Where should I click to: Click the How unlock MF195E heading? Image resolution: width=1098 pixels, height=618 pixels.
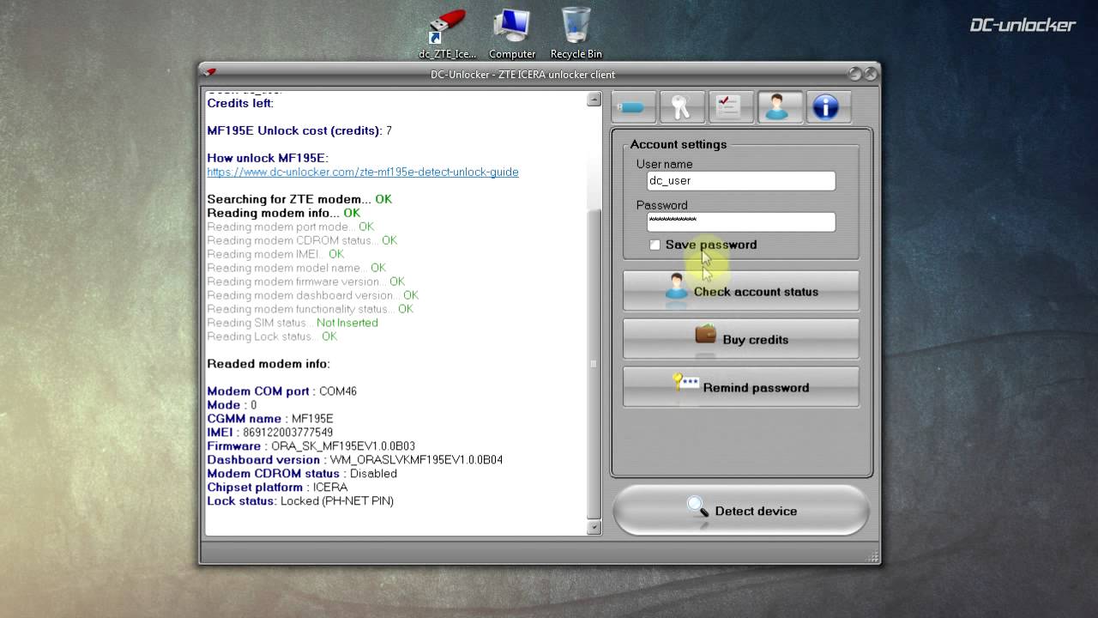(x=268, y=158)
